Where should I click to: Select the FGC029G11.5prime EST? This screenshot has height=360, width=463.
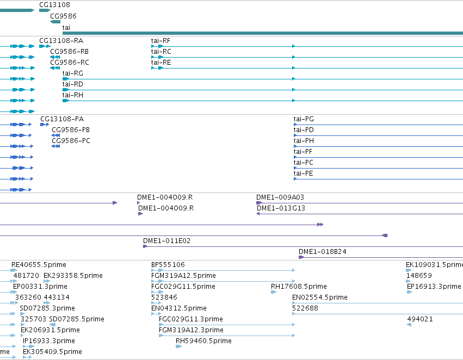183,287
